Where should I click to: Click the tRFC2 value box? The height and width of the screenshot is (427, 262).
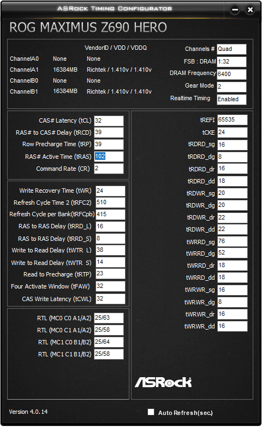110,203
